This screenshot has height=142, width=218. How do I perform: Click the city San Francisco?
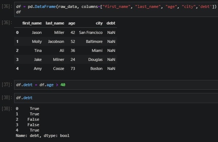click(x=91, y=32)
